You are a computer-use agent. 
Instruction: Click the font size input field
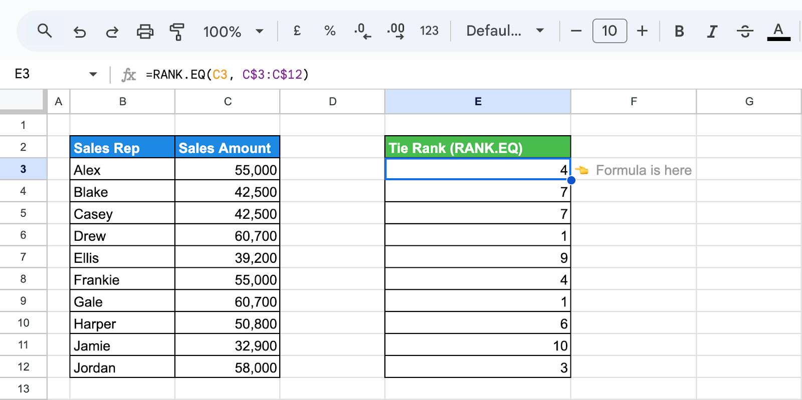(610, 31)
